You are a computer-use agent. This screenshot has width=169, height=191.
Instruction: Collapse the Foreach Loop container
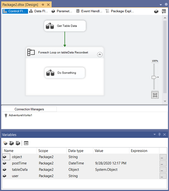[x=100, y=55]
